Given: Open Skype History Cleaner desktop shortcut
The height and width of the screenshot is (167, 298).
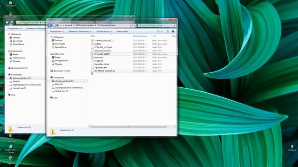Looking at the screenshot, I should [11, 149].
